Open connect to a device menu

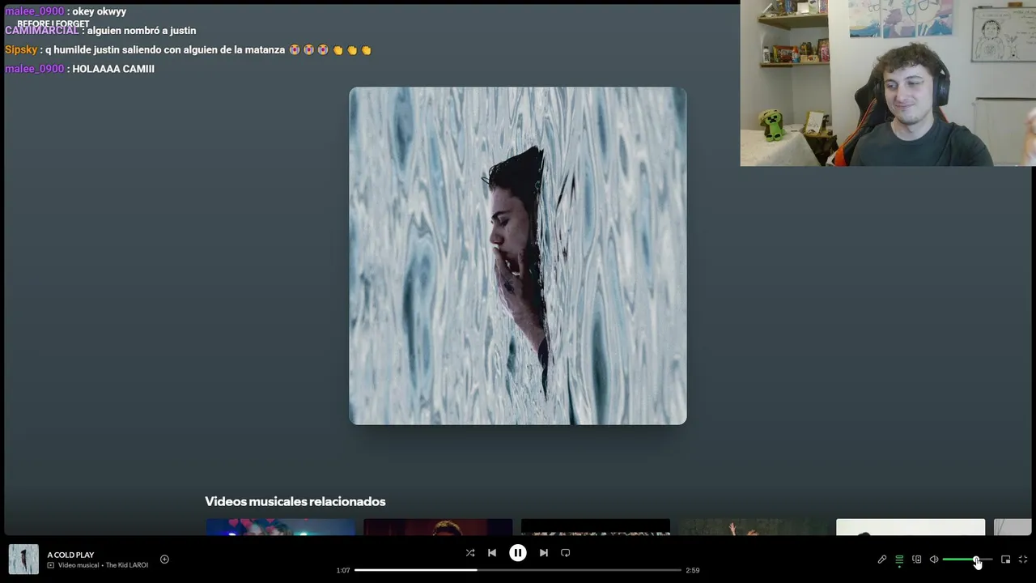pyautogui.click(x=917, y=560)
